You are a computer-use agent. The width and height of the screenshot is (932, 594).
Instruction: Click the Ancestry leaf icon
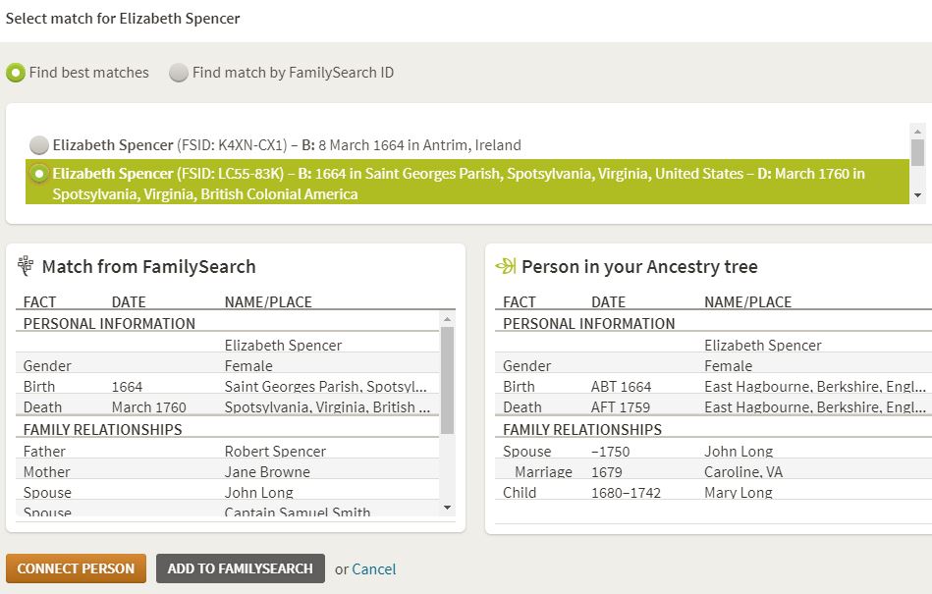[505, 266]
